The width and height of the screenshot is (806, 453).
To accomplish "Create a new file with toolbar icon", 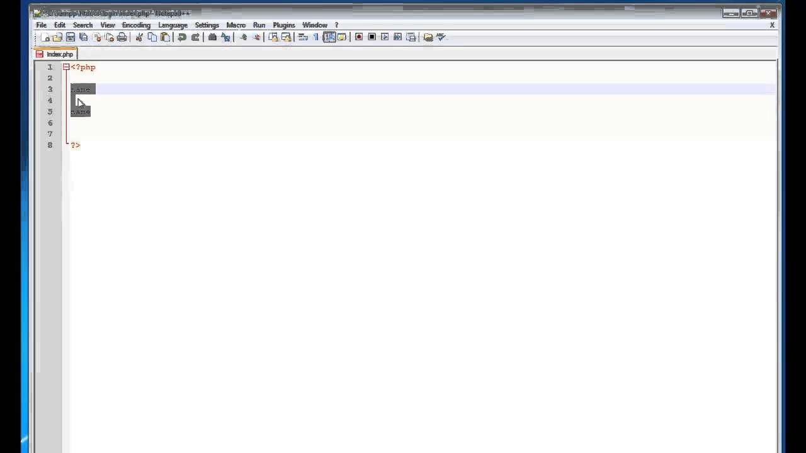I will point(45,37).
